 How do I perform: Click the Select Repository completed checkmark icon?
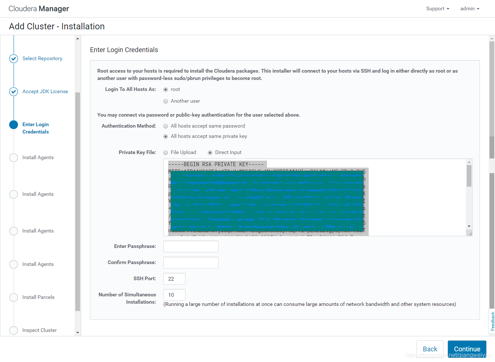(x=14, y=59)
